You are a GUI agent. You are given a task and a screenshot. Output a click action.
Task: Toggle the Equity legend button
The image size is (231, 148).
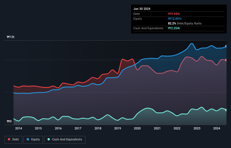33,140
